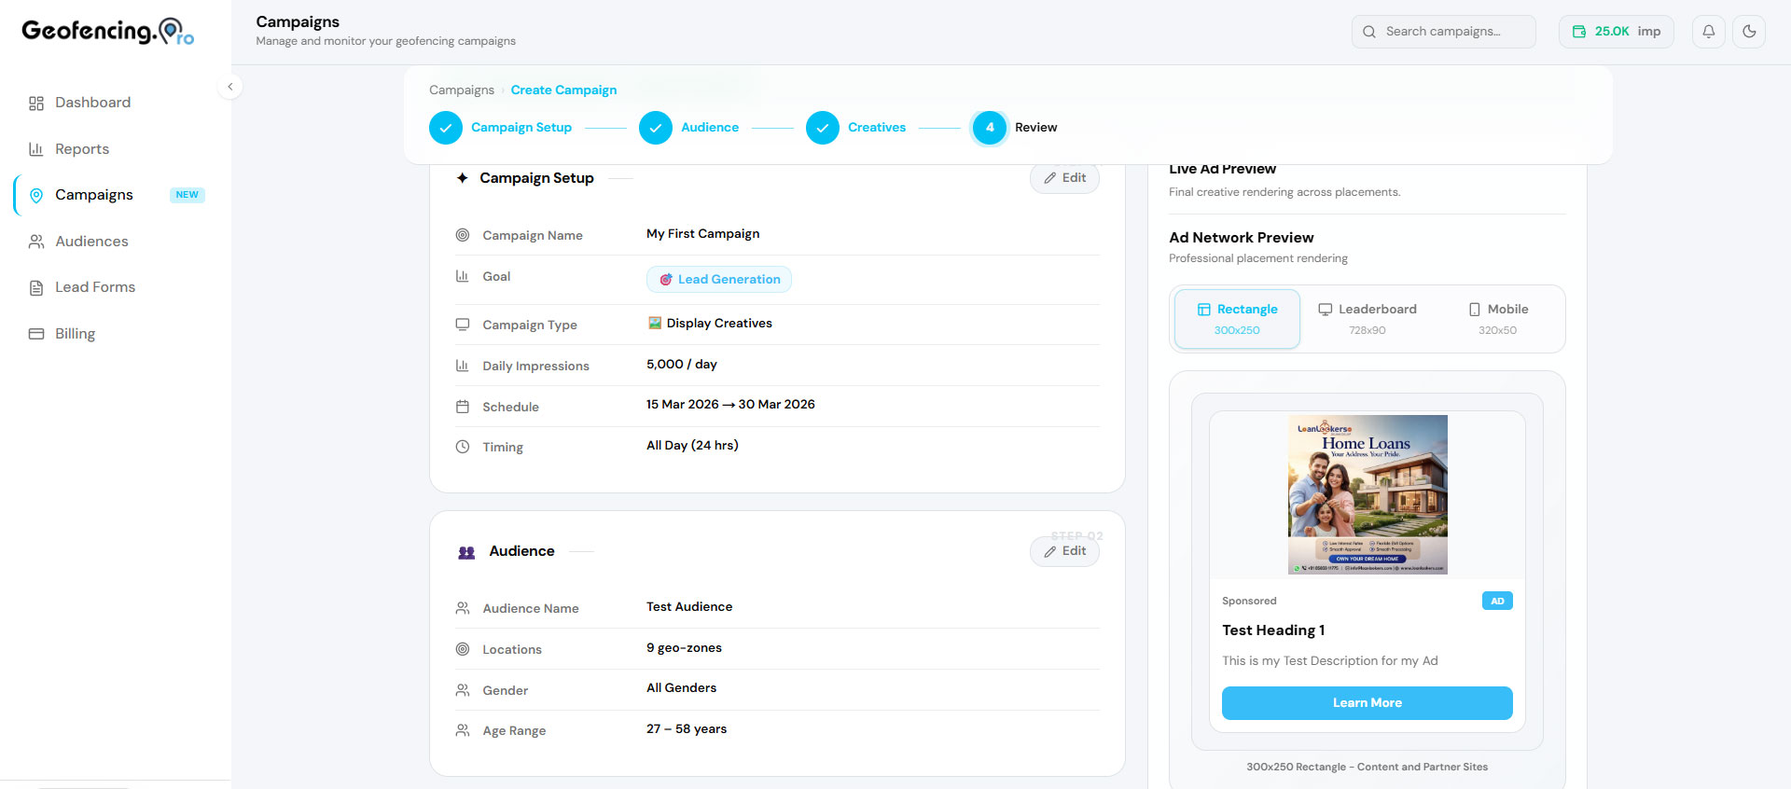Edit the Campaign Setup section

[1064, 178]
